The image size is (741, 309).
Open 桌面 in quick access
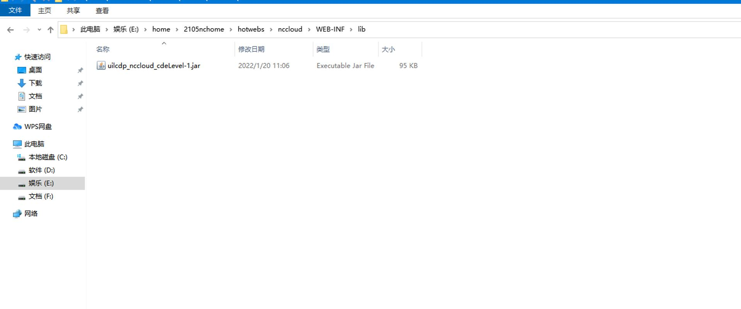[x=35, y=70]
